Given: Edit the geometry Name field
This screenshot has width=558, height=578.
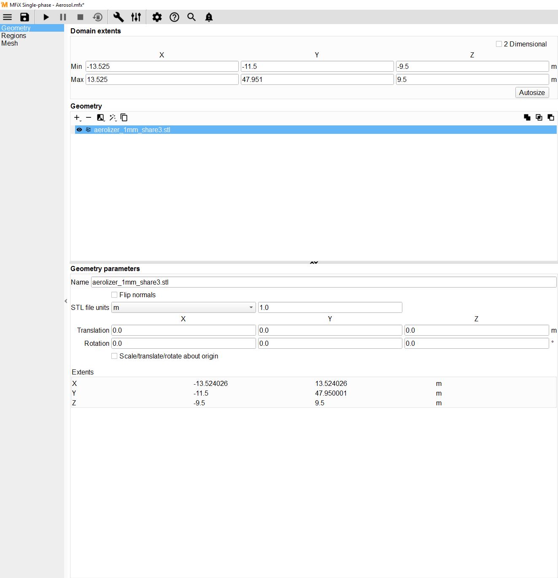Looking at the screenshot, I should pos(323,282).
